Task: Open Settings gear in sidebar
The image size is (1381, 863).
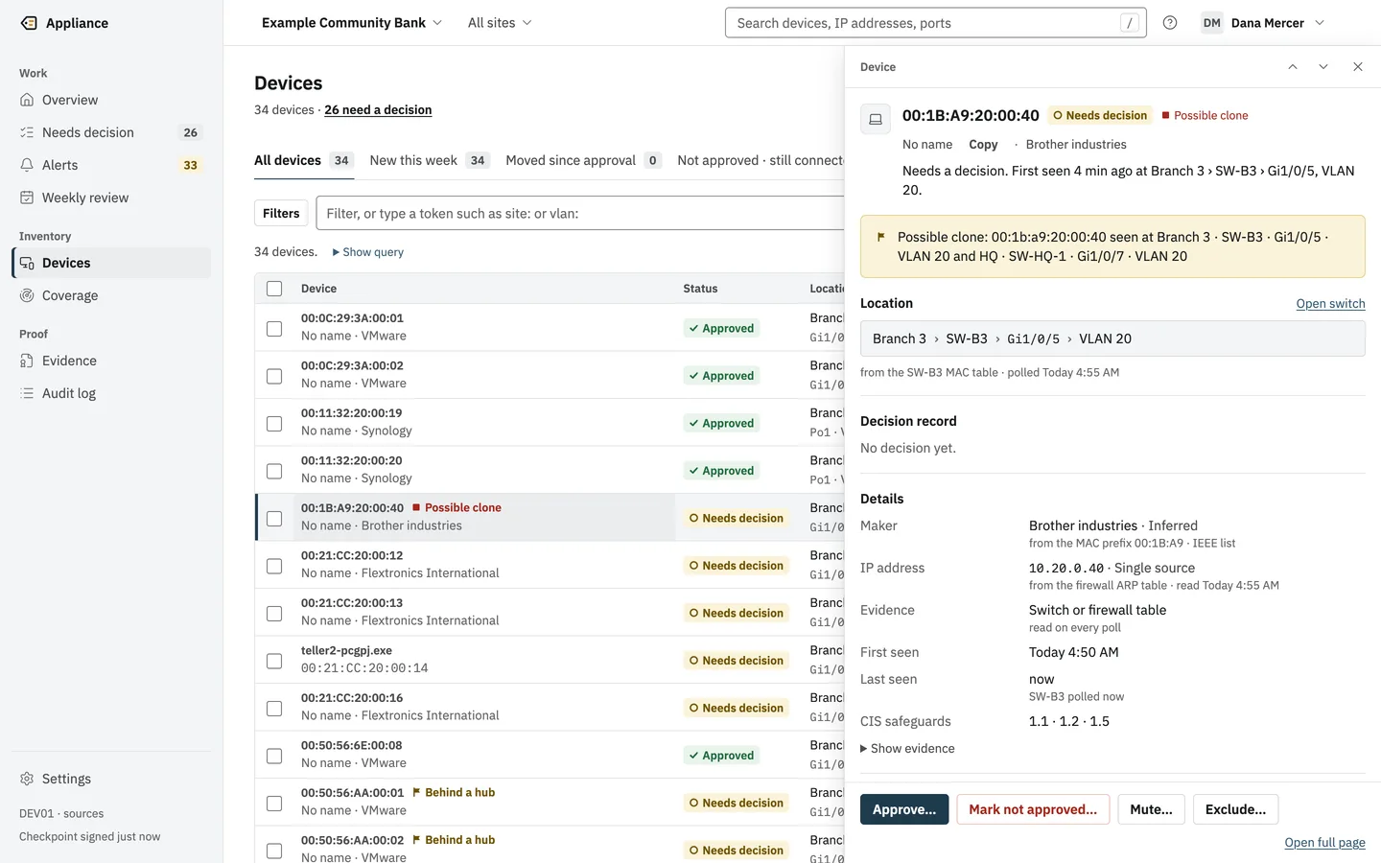Action: pos(27,779)
